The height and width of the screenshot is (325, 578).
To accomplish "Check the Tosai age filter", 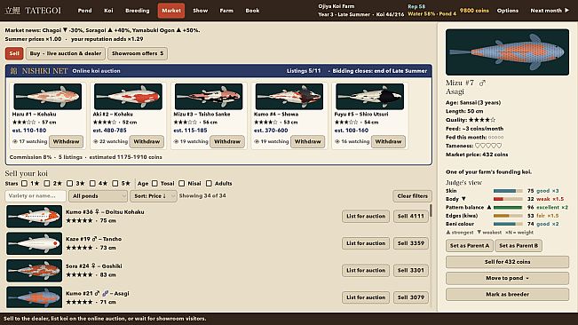I will point(154,184).
